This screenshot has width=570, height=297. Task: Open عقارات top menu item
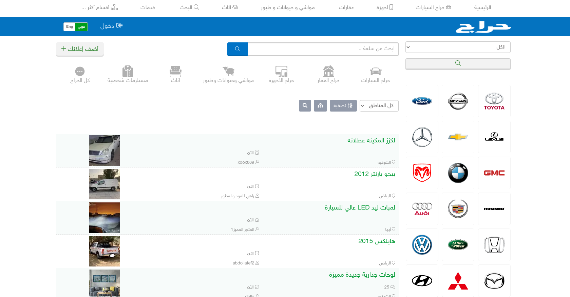346,7
